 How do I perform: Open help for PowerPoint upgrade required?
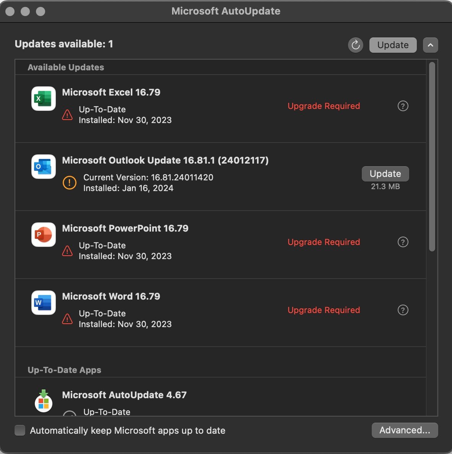click(x=403, y=242)
